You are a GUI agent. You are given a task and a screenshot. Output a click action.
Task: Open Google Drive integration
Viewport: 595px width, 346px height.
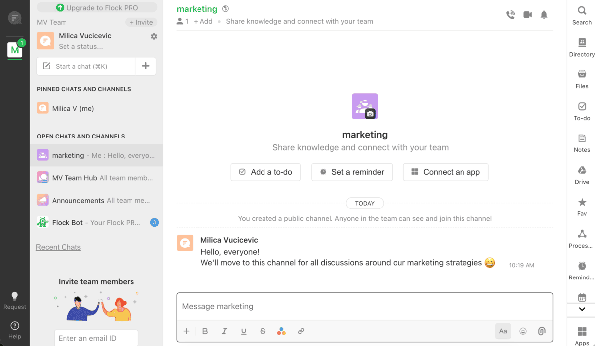582,175
